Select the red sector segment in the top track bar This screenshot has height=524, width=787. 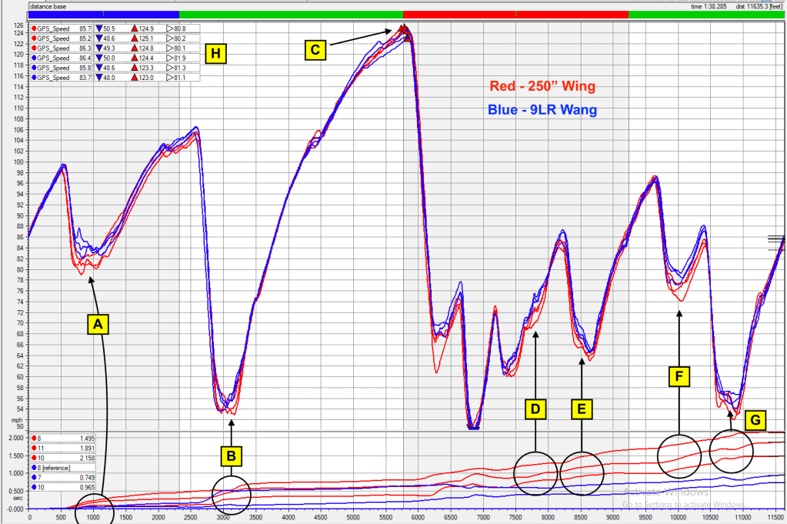(515, 15)
